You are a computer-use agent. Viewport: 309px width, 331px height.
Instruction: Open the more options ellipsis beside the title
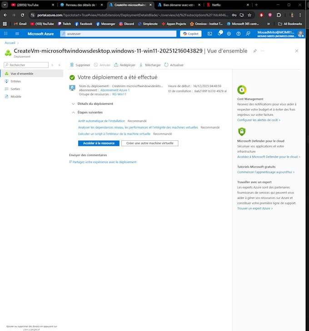point(263,51)
